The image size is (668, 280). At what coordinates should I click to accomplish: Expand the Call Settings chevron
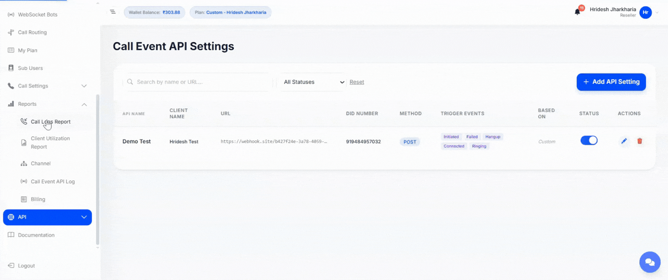(x=84, y=86)
